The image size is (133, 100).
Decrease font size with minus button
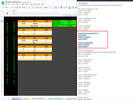coord(53,7)
